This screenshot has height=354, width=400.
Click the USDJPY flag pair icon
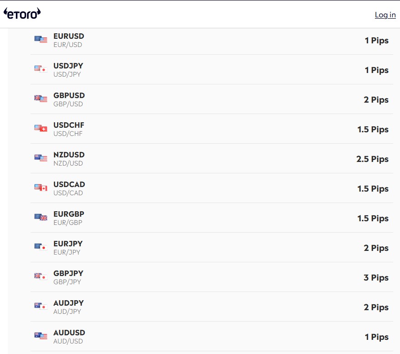coord(41,69)
